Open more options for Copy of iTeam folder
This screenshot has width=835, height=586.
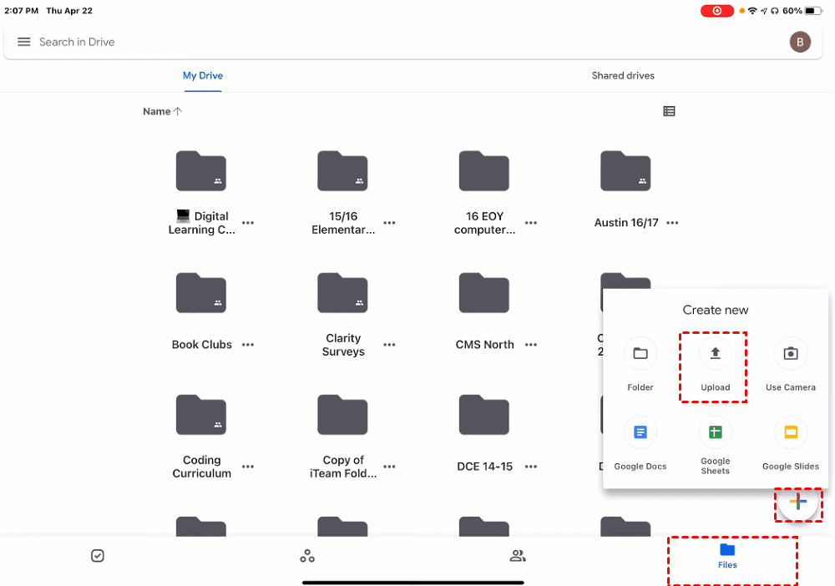389,467
